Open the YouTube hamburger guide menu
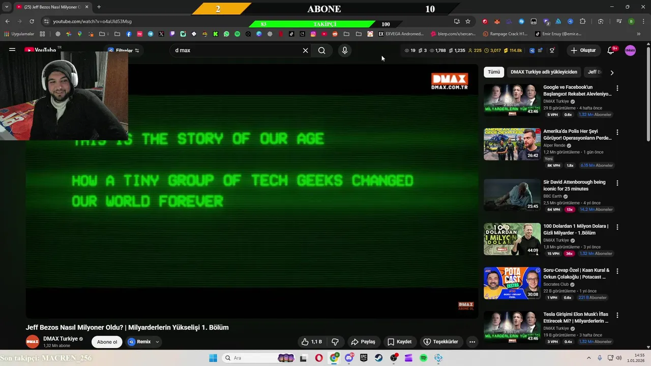Screen dimensions: 651x366 click(x=12, y=50)
